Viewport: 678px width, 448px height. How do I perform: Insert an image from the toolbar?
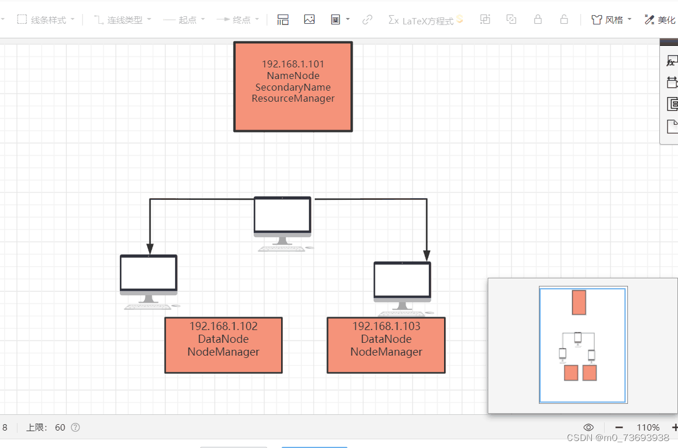[x=309, y=19]
